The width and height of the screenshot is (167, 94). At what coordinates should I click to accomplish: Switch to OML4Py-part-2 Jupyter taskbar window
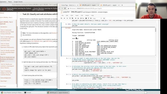coord(58,92)
